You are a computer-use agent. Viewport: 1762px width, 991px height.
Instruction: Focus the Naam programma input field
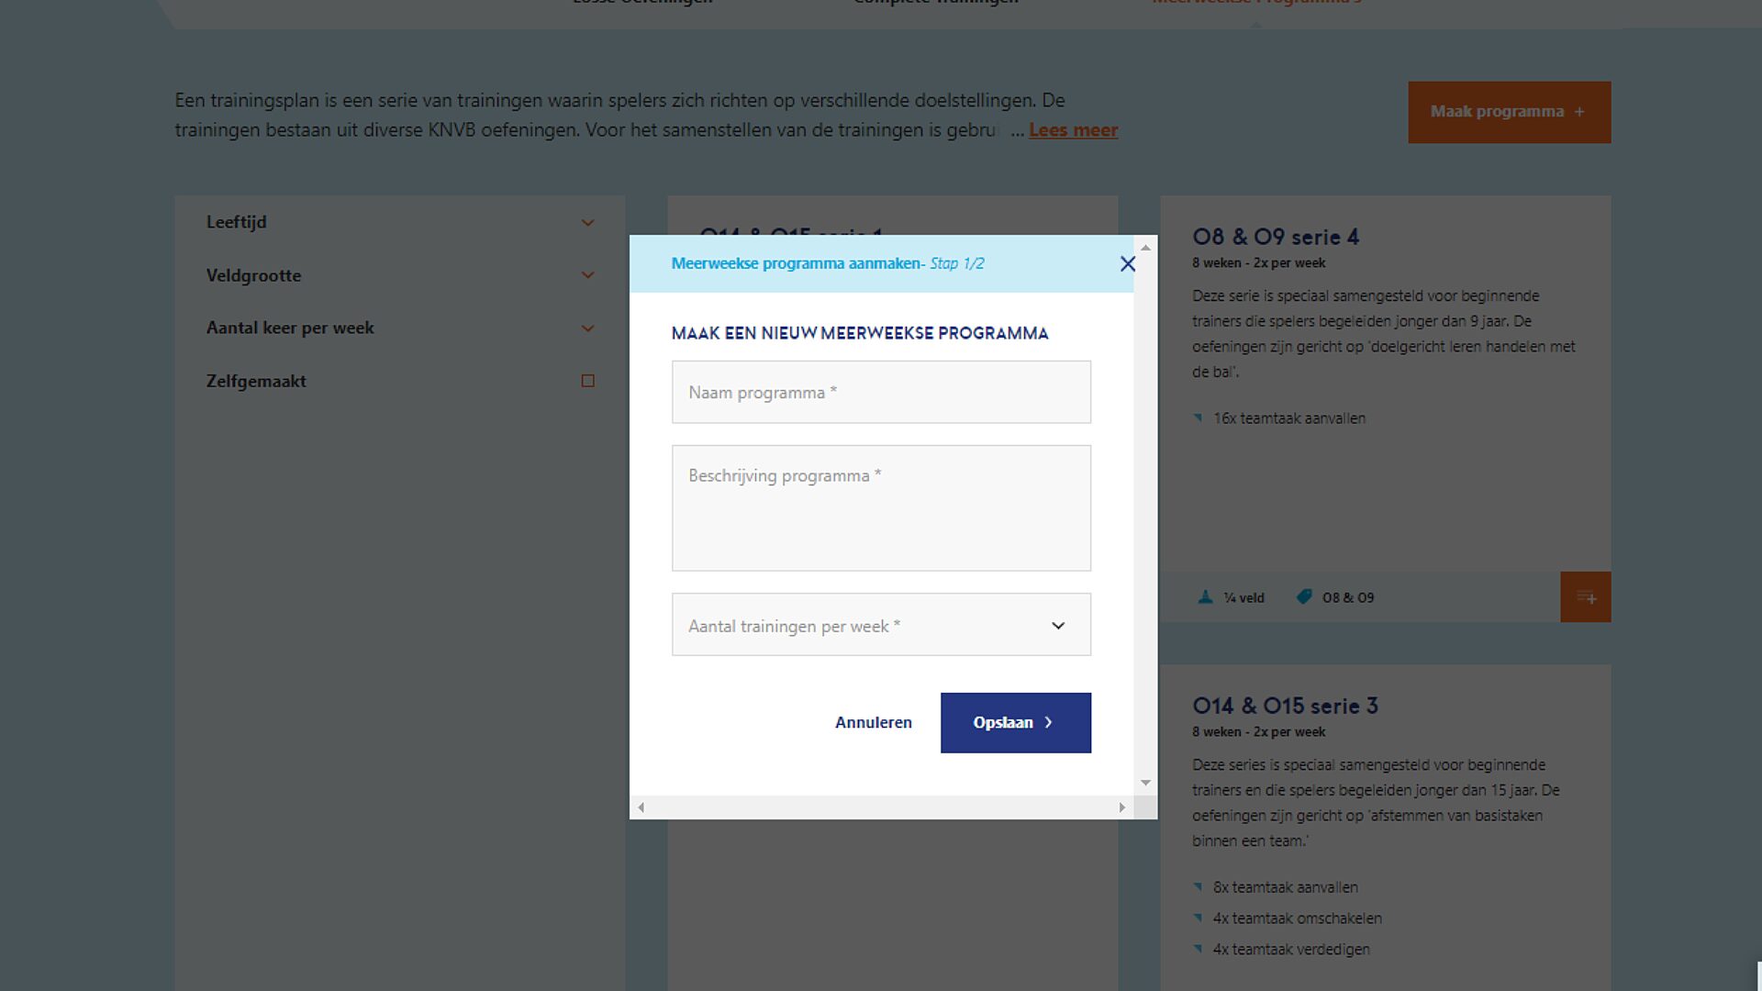click(879, 392)
